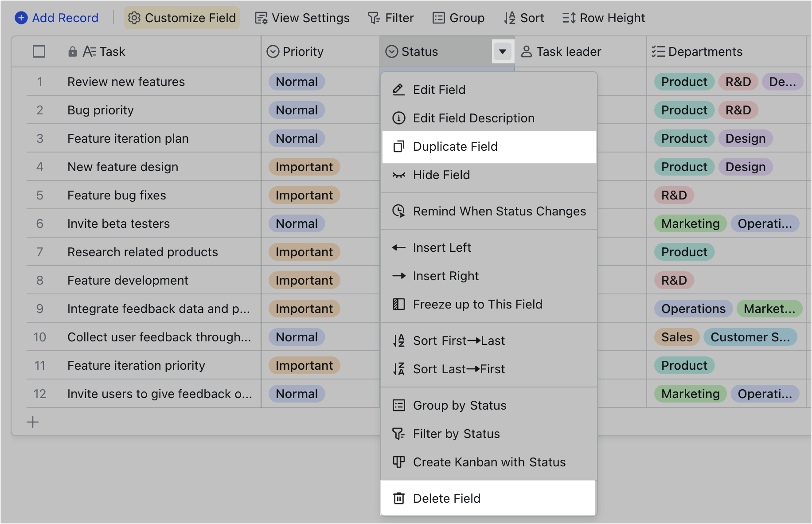Choose Group by Status in the menu
Screen dimensions: 812x524
(x=460, y=405)
